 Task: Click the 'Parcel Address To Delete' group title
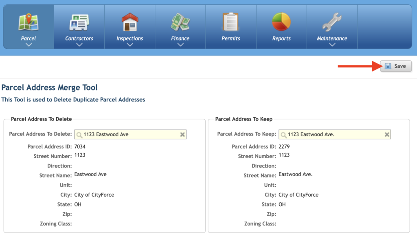point(41,119)
